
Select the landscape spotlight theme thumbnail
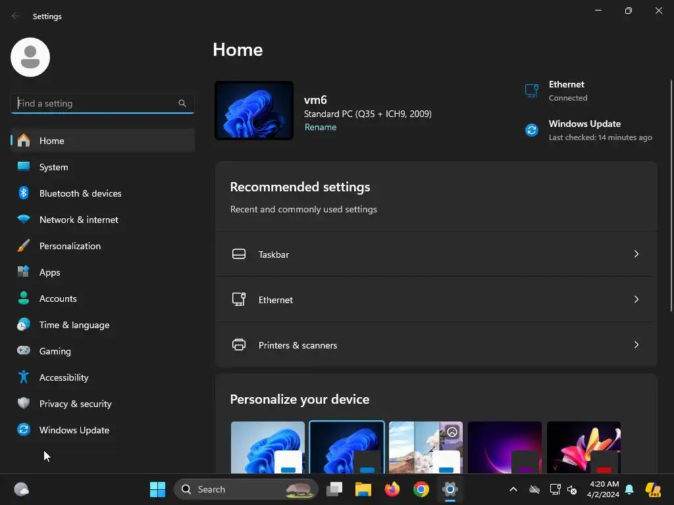coord(426,447)
